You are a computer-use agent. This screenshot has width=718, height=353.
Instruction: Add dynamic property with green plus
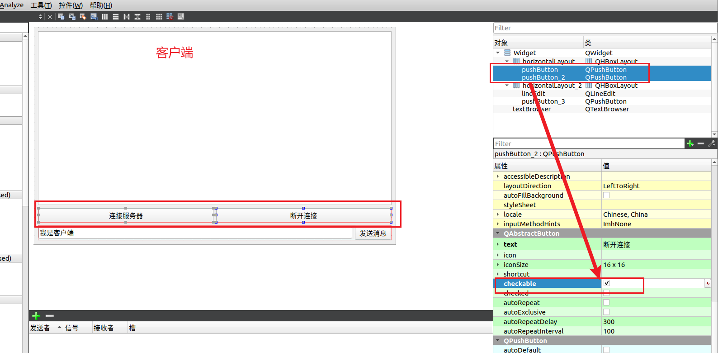pyautogui.click(x=690, y=143)
